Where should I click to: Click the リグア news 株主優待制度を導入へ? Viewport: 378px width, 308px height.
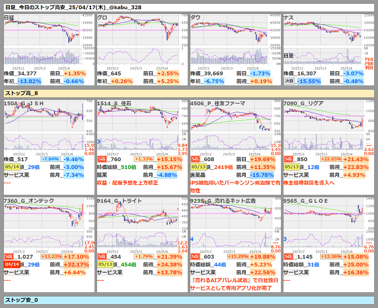tap(309, 183)
